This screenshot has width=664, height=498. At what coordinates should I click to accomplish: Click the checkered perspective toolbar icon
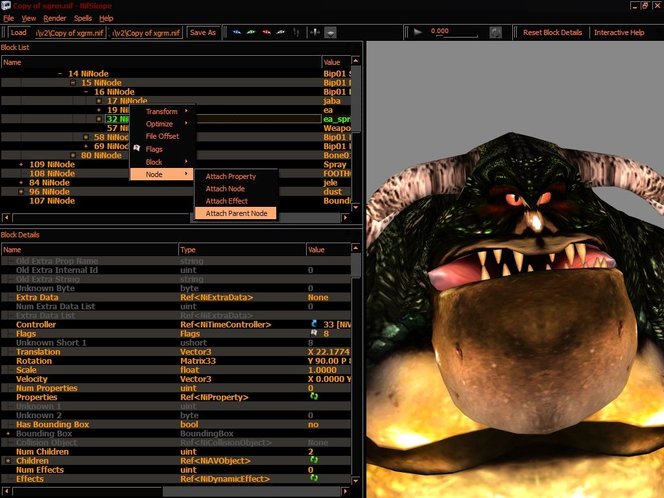pyautogui.click(x=330, y=32)
